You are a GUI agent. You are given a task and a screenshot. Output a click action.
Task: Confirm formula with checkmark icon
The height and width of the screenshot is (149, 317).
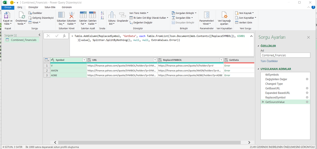coord(57,36)
